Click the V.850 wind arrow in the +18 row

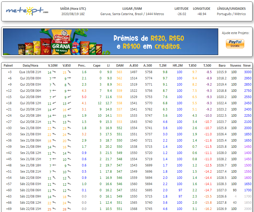[69, 103]
